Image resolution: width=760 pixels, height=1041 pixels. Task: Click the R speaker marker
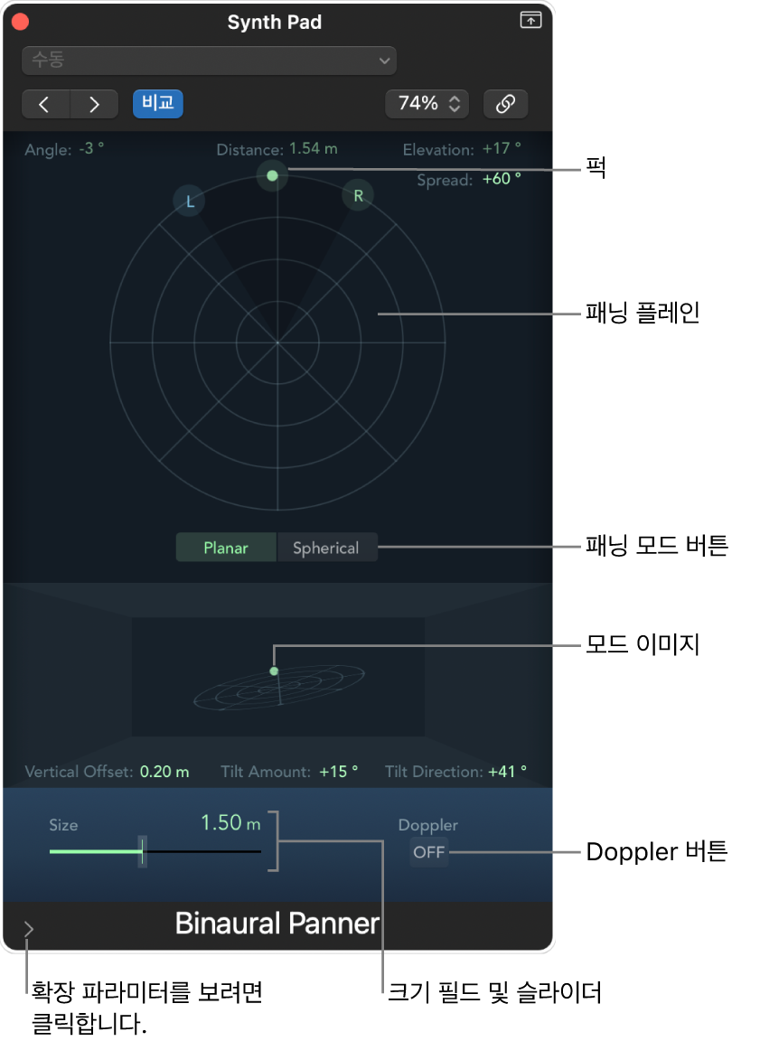tap(358, 196)
